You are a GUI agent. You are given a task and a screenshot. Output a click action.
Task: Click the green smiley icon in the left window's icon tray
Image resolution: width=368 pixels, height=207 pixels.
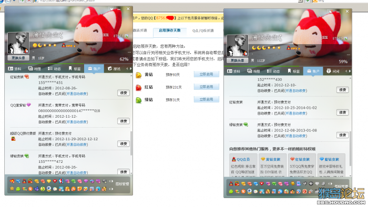[18, 189]
